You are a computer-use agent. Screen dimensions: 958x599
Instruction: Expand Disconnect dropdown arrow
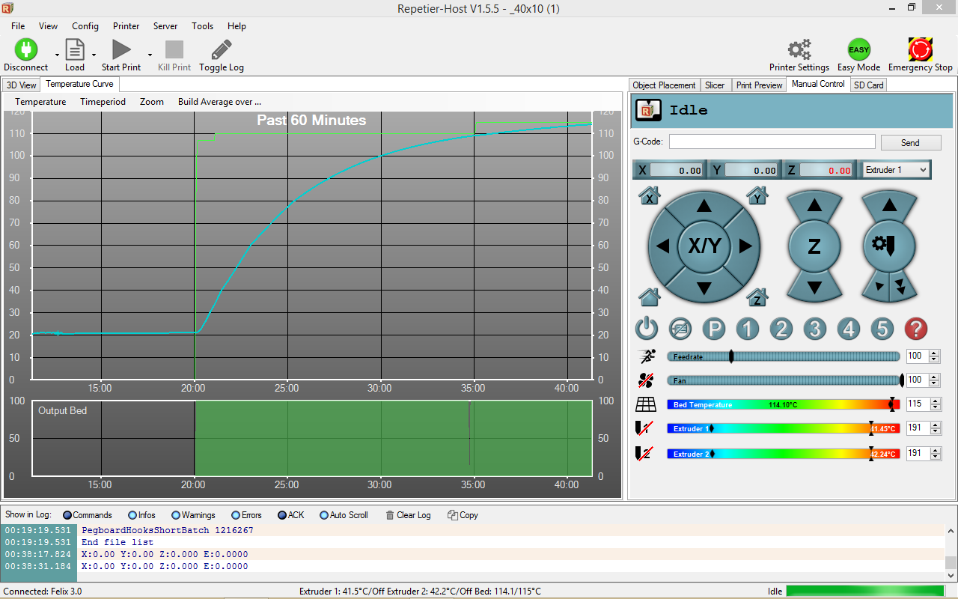pos(57,55)
